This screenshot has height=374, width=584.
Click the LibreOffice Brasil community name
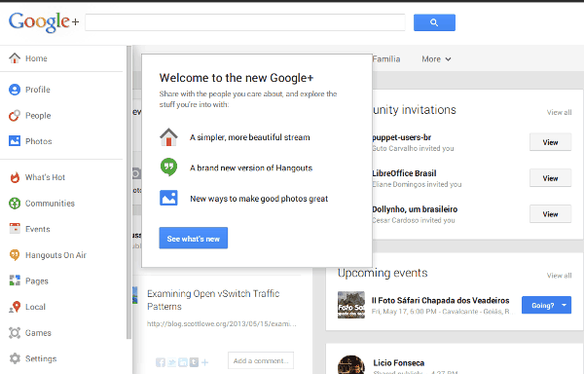click(x=404, y=173)
